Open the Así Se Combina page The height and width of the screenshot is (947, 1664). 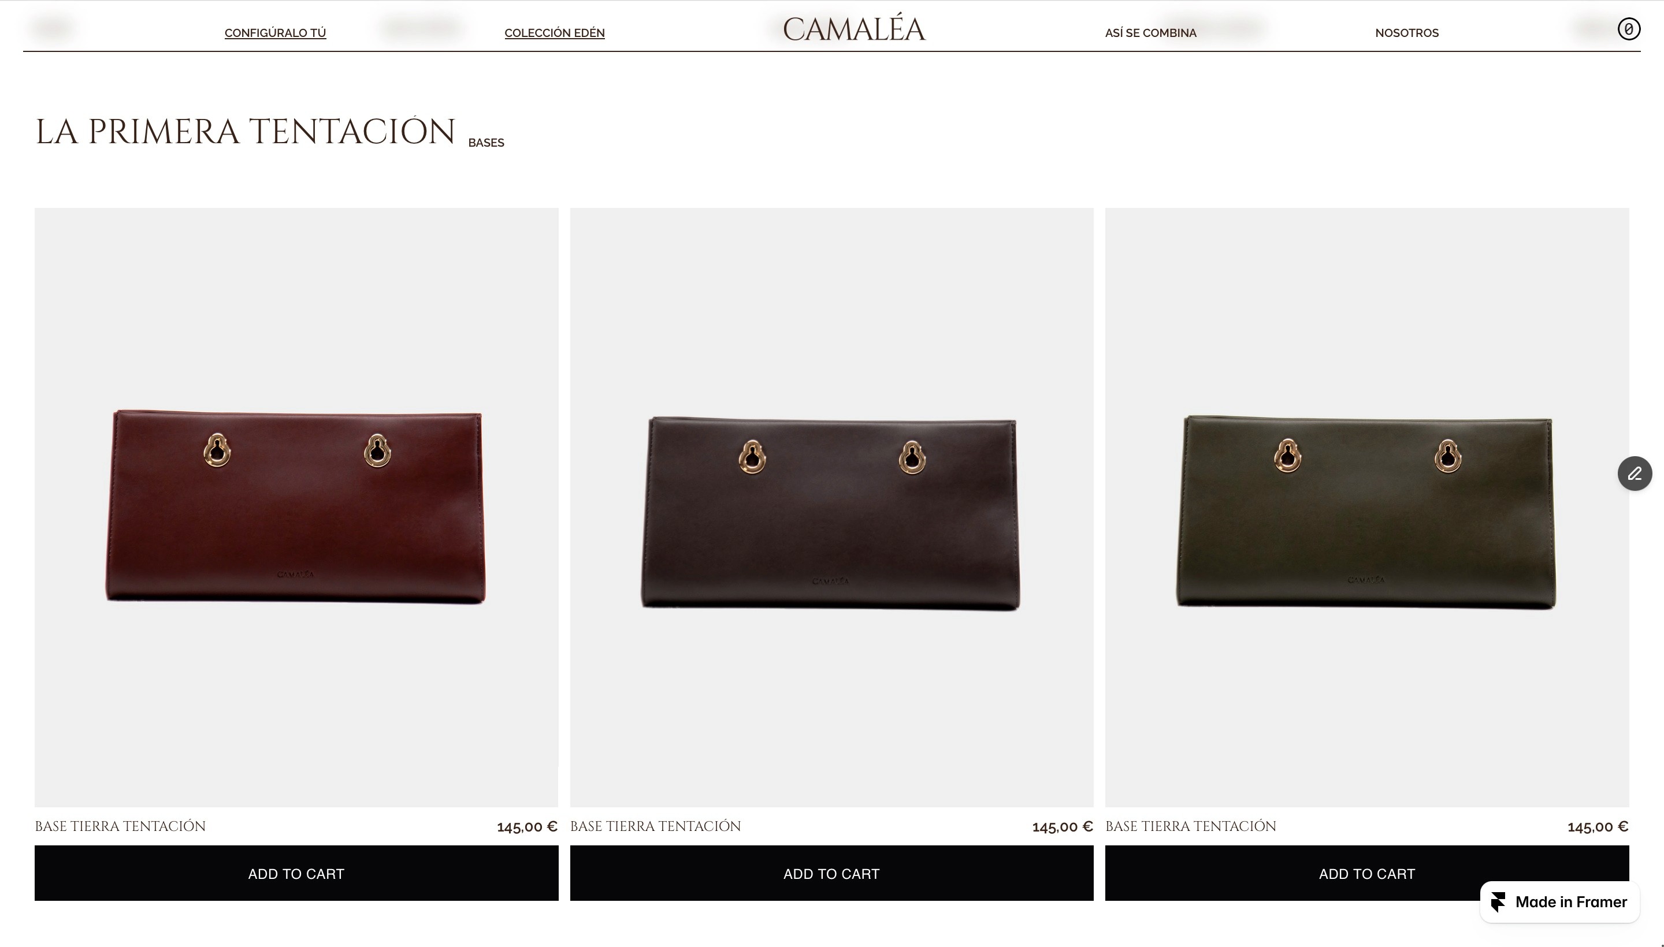pos(1150,33)
